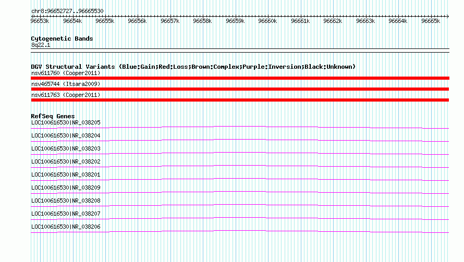Open the nsv611763 (Cooper2011) variant label
The image size is (464, 262).
(x=66, y=95)
